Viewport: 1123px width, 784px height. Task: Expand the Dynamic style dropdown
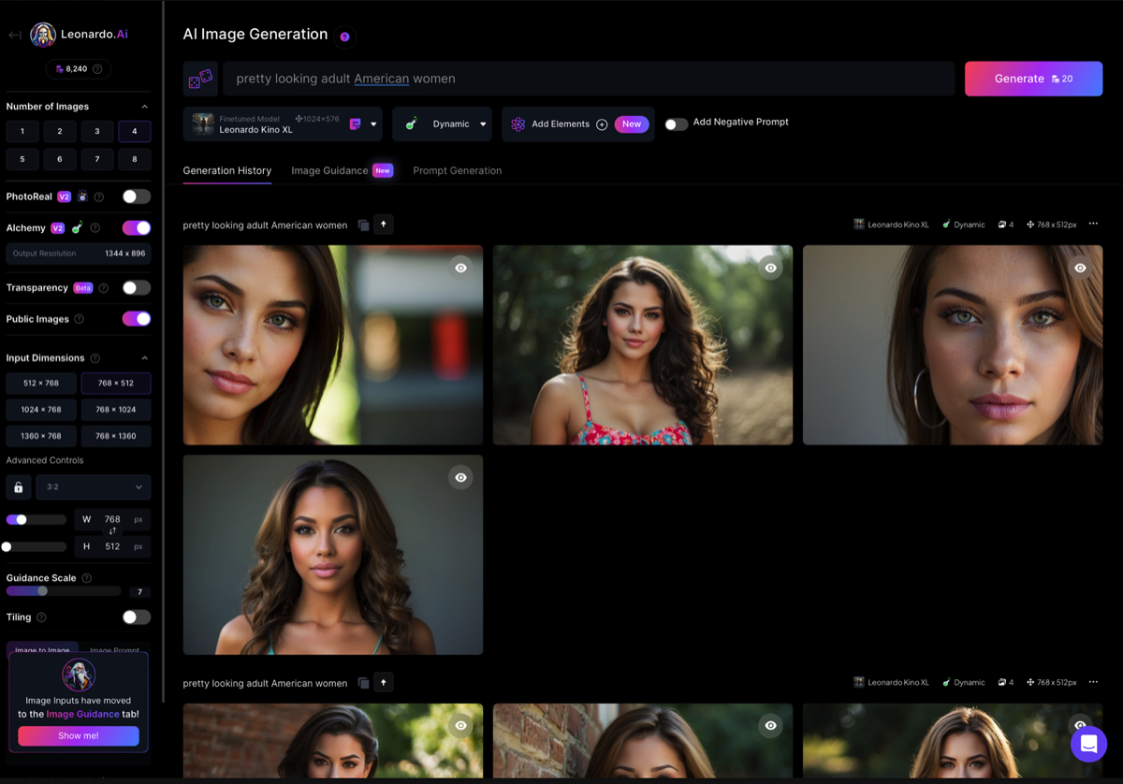(483, 124)
